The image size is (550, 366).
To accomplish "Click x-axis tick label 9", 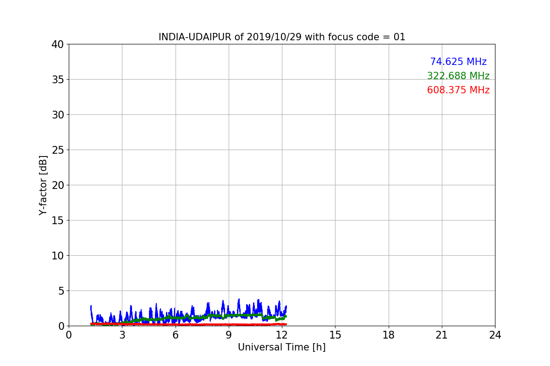I will [x=229, y=335].
